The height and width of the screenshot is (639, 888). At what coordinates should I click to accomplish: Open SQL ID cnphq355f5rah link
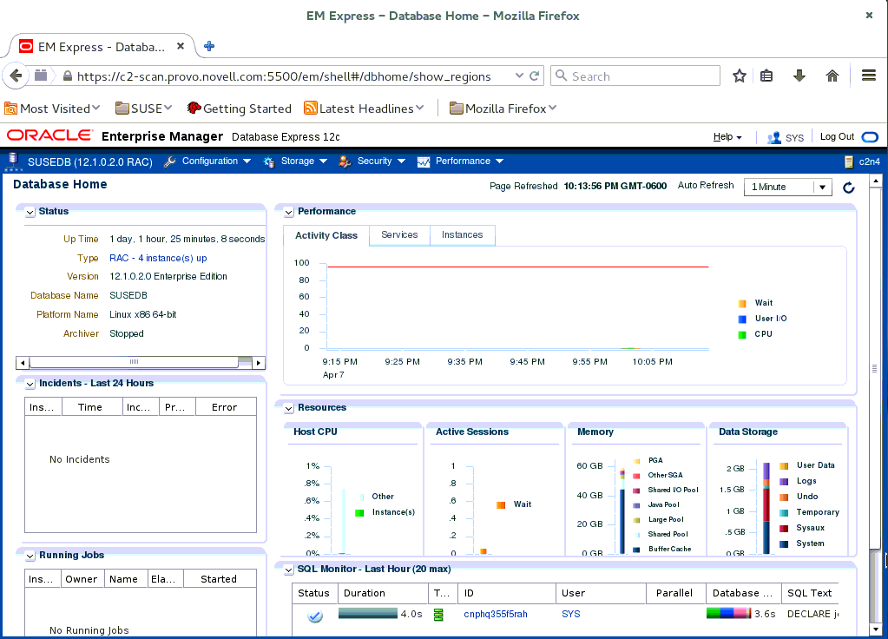(496, 614)
